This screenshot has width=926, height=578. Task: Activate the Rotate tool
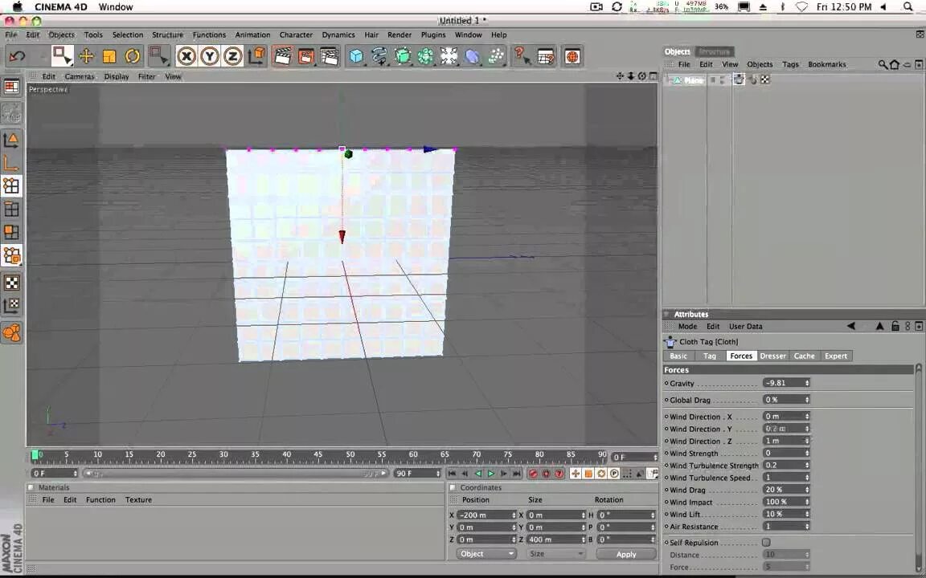[133, 56]
